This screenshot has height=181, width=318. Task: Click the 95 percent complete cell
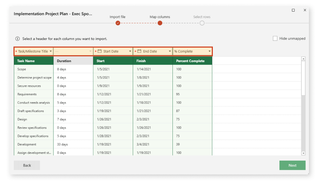click(x=192, y=94)
